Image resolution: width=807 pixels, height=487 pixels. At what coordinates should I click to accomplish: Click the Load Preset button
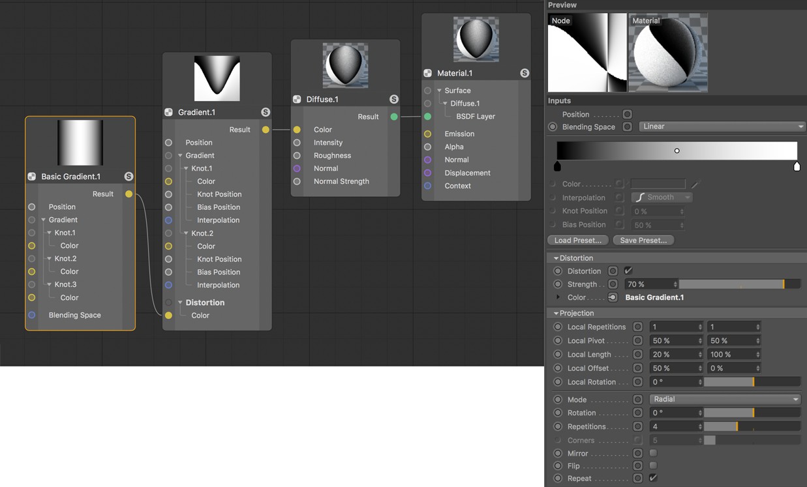[x=577, y=240]
